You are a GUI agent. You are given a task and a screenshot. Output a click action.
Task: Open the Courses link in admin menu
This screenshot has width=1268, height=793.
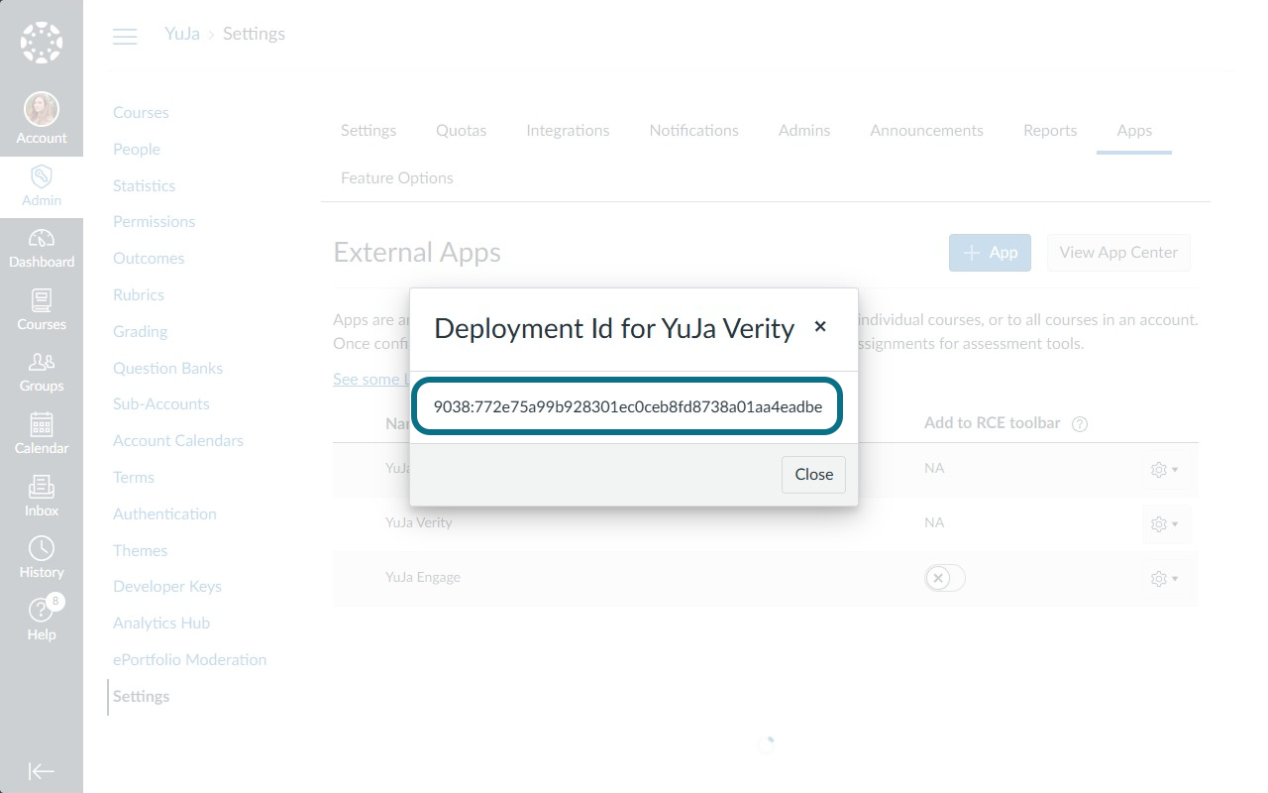141,113
